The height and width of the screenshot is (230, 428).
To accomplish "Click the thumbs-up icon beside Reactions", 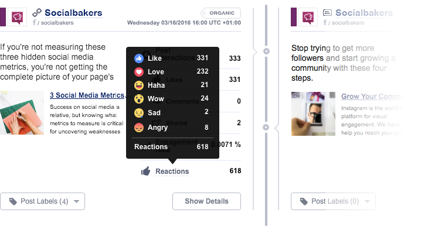I will click(x=146, y=171).
